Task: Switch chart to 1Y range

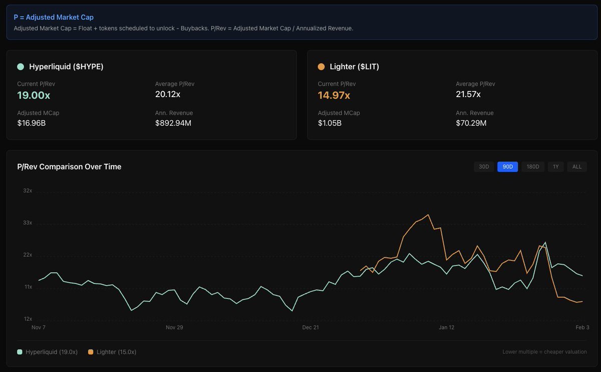Action: coord(556,167)
